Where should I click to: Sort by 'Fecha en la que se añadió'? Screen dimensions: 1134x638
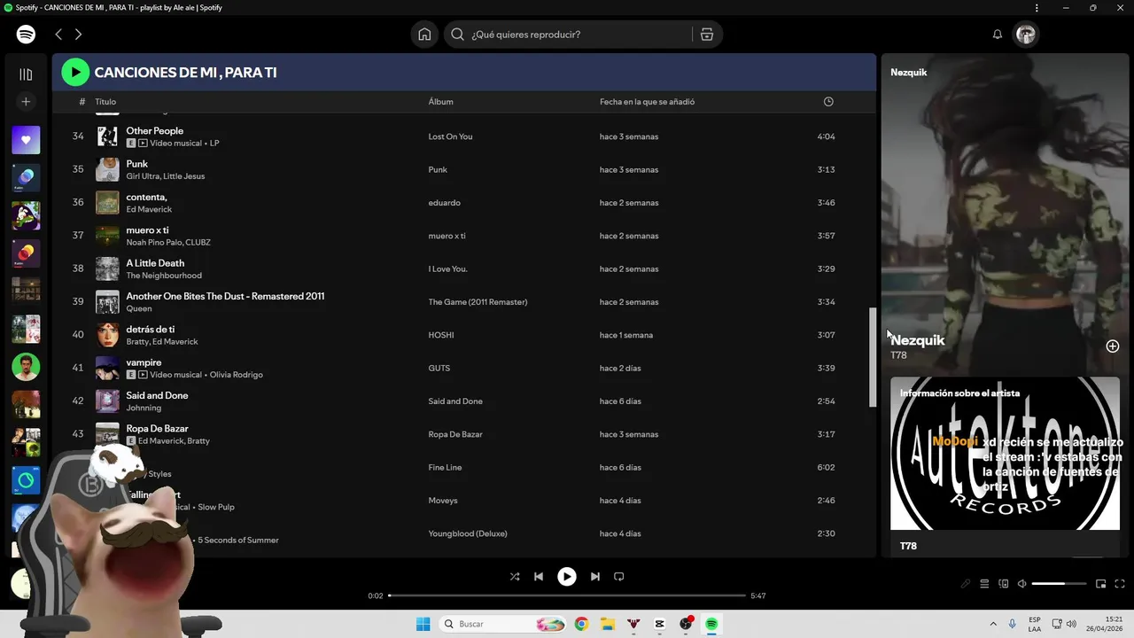tap(647, 102)
